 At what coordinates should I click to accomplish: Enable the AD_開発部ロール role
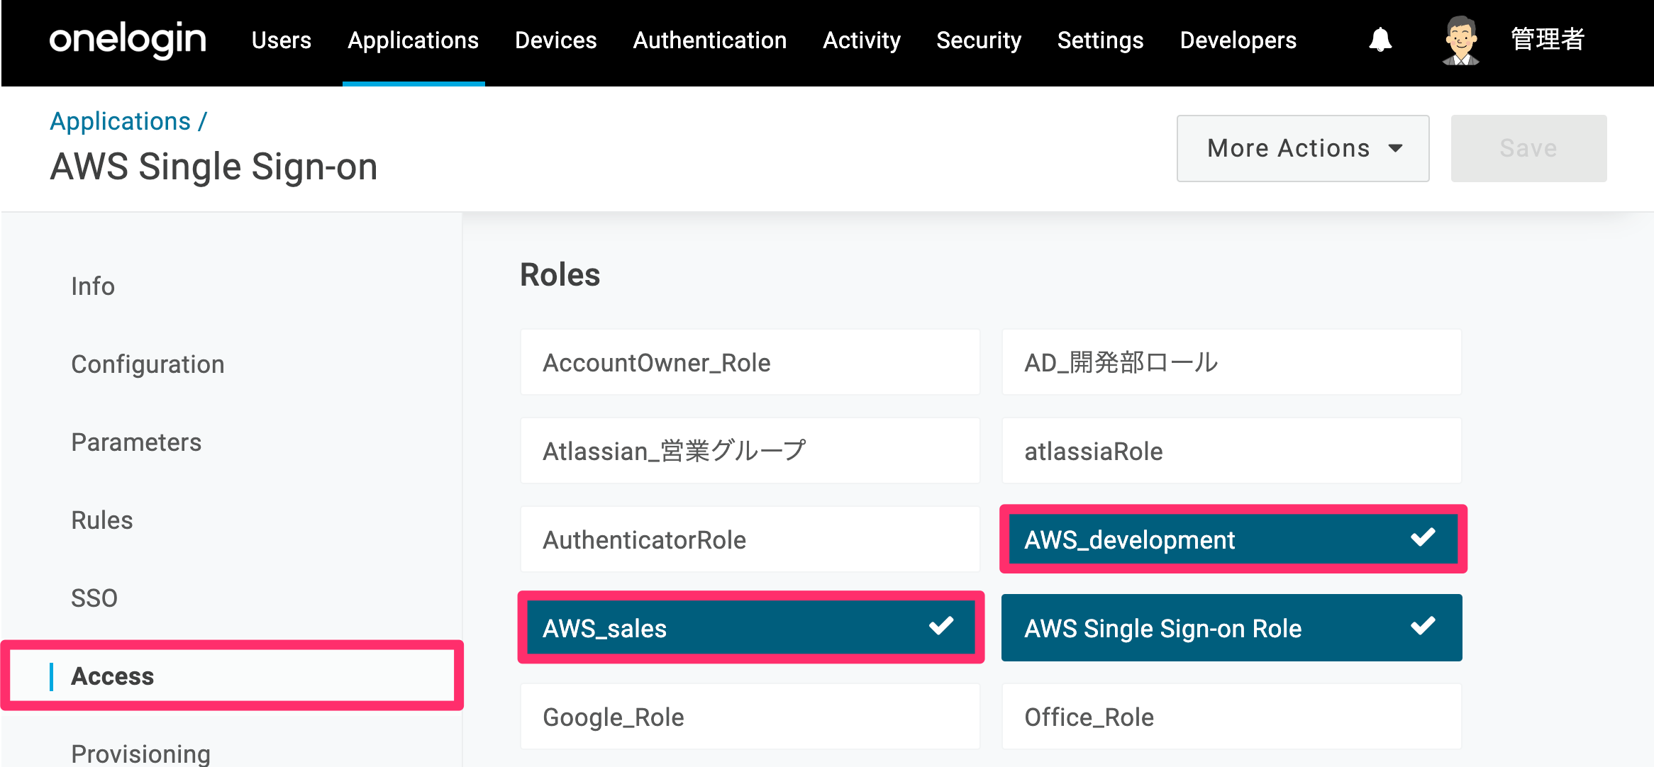click(1231, 362)
